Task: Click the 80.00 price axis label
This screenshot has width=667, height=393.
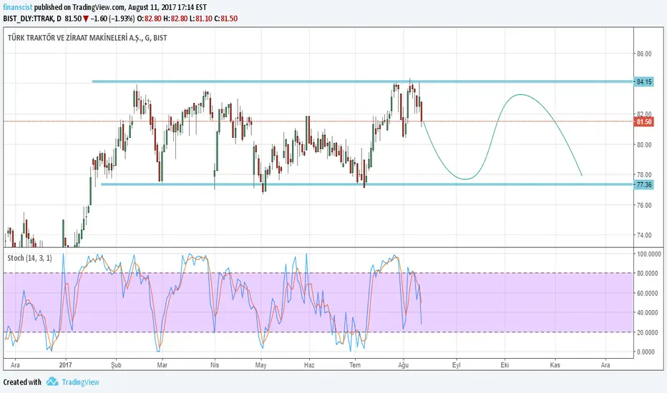Action: (x=644, y=144)
